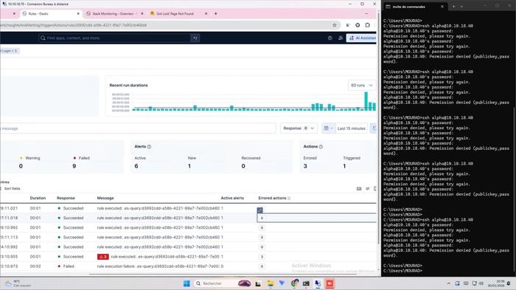Add a new terminal tab
Viewport: 516px width, 290px height.
453,7
